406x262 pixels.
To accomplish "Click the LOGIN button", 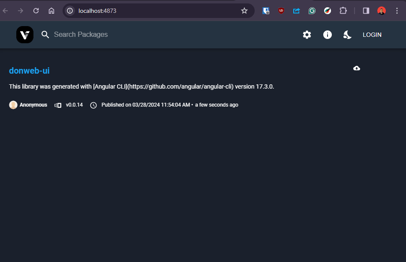I will pos(372,35).
